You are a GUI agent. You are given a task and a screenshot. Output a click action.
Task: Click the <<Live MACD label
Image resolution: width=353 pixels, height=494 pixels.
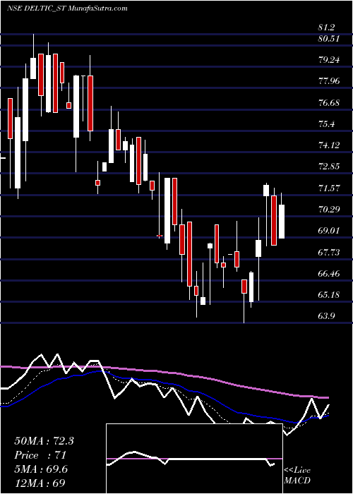point(297,476)
